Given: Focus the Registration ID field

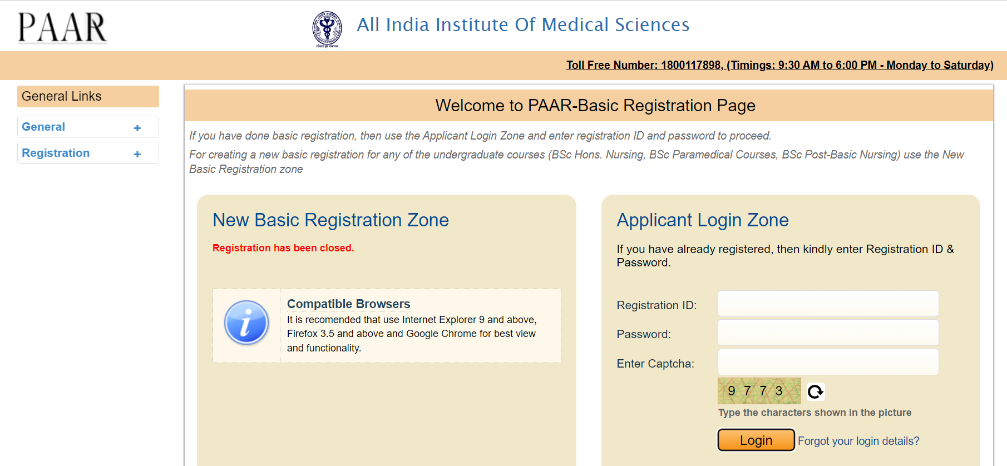Looking at the screenshot, I should click(828, 304).
